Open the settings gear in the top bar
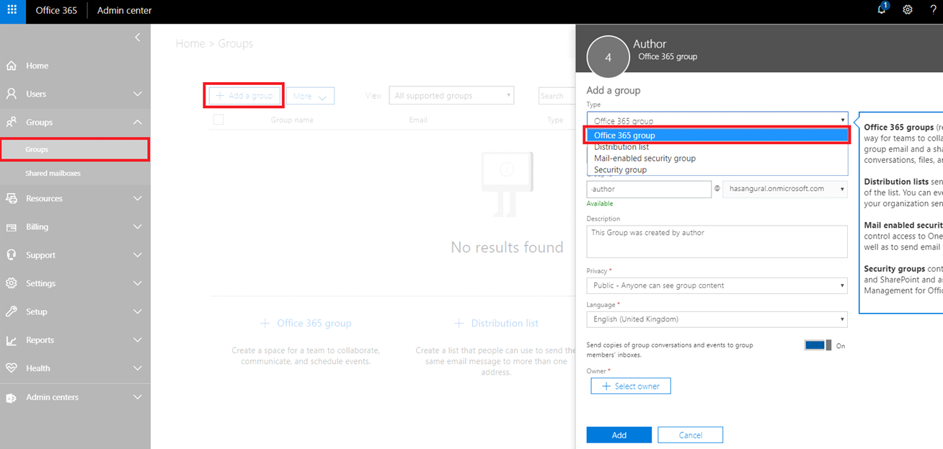 point(908,10)
